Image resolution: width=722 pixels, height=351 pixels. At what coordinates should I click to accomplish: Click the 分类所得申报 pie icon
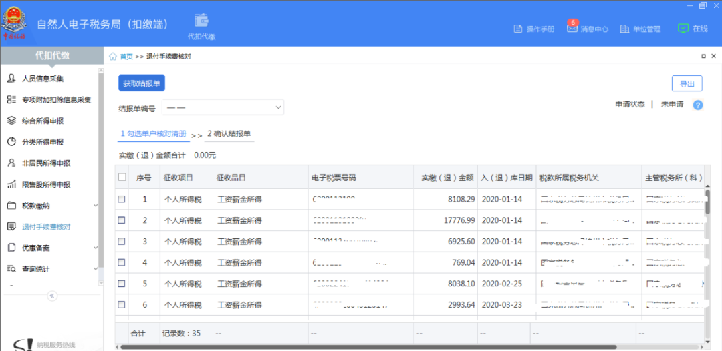tap(12, 142)
